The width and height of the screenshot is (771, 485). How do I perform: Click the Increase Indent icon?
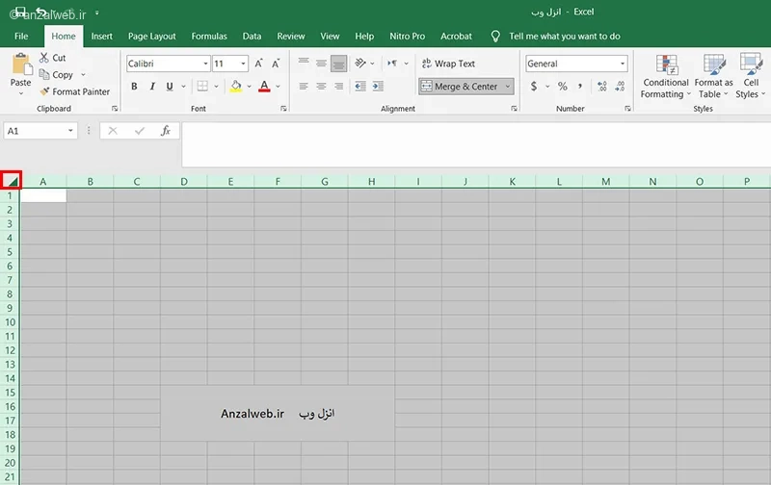click(x=378, y=87)
